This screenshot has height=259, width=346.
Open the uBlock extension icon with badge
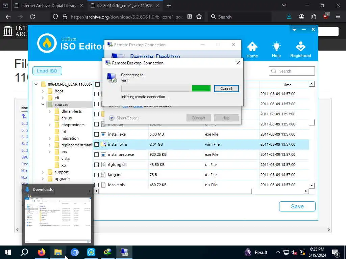point(326,16)
